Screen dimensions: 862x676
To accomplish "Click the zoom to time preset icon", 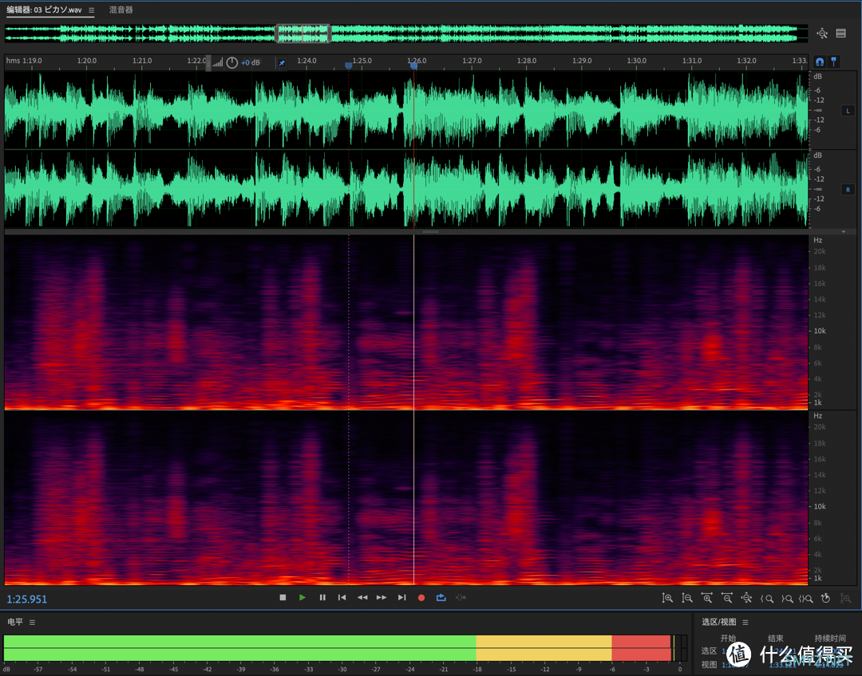I will 826,598.
